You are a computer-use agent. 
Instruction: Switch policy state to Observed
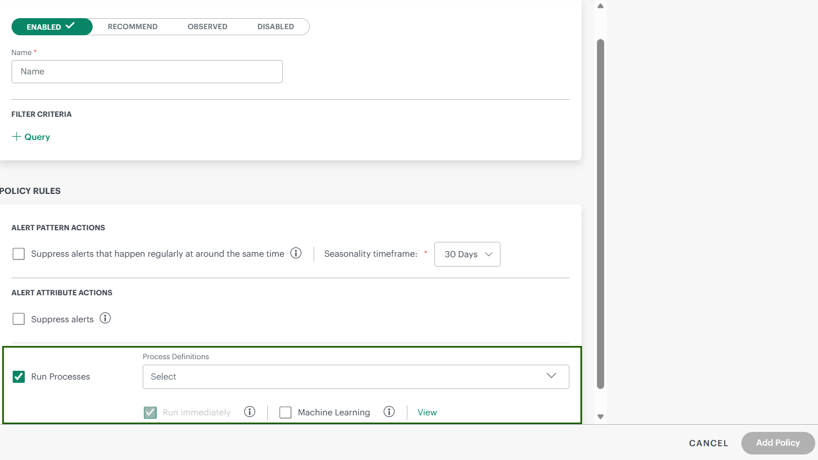point(207,26)
